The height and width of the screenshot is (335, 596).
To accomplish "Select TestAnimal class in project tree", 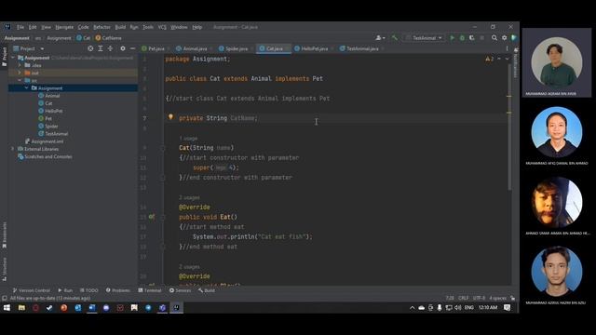I will click(x=56, y=134).
